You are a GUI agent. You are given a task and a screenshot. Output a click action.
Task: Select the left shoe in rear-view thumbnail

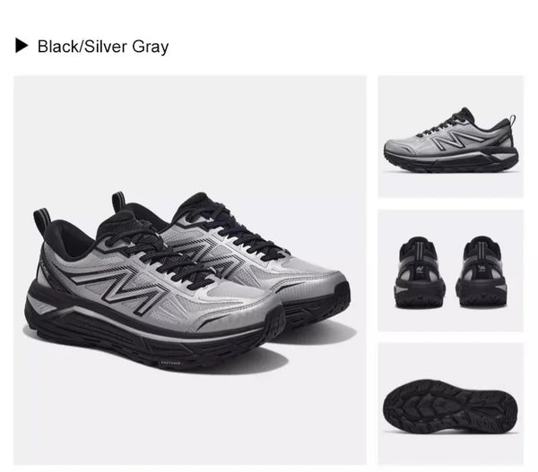tap(420, 271)
